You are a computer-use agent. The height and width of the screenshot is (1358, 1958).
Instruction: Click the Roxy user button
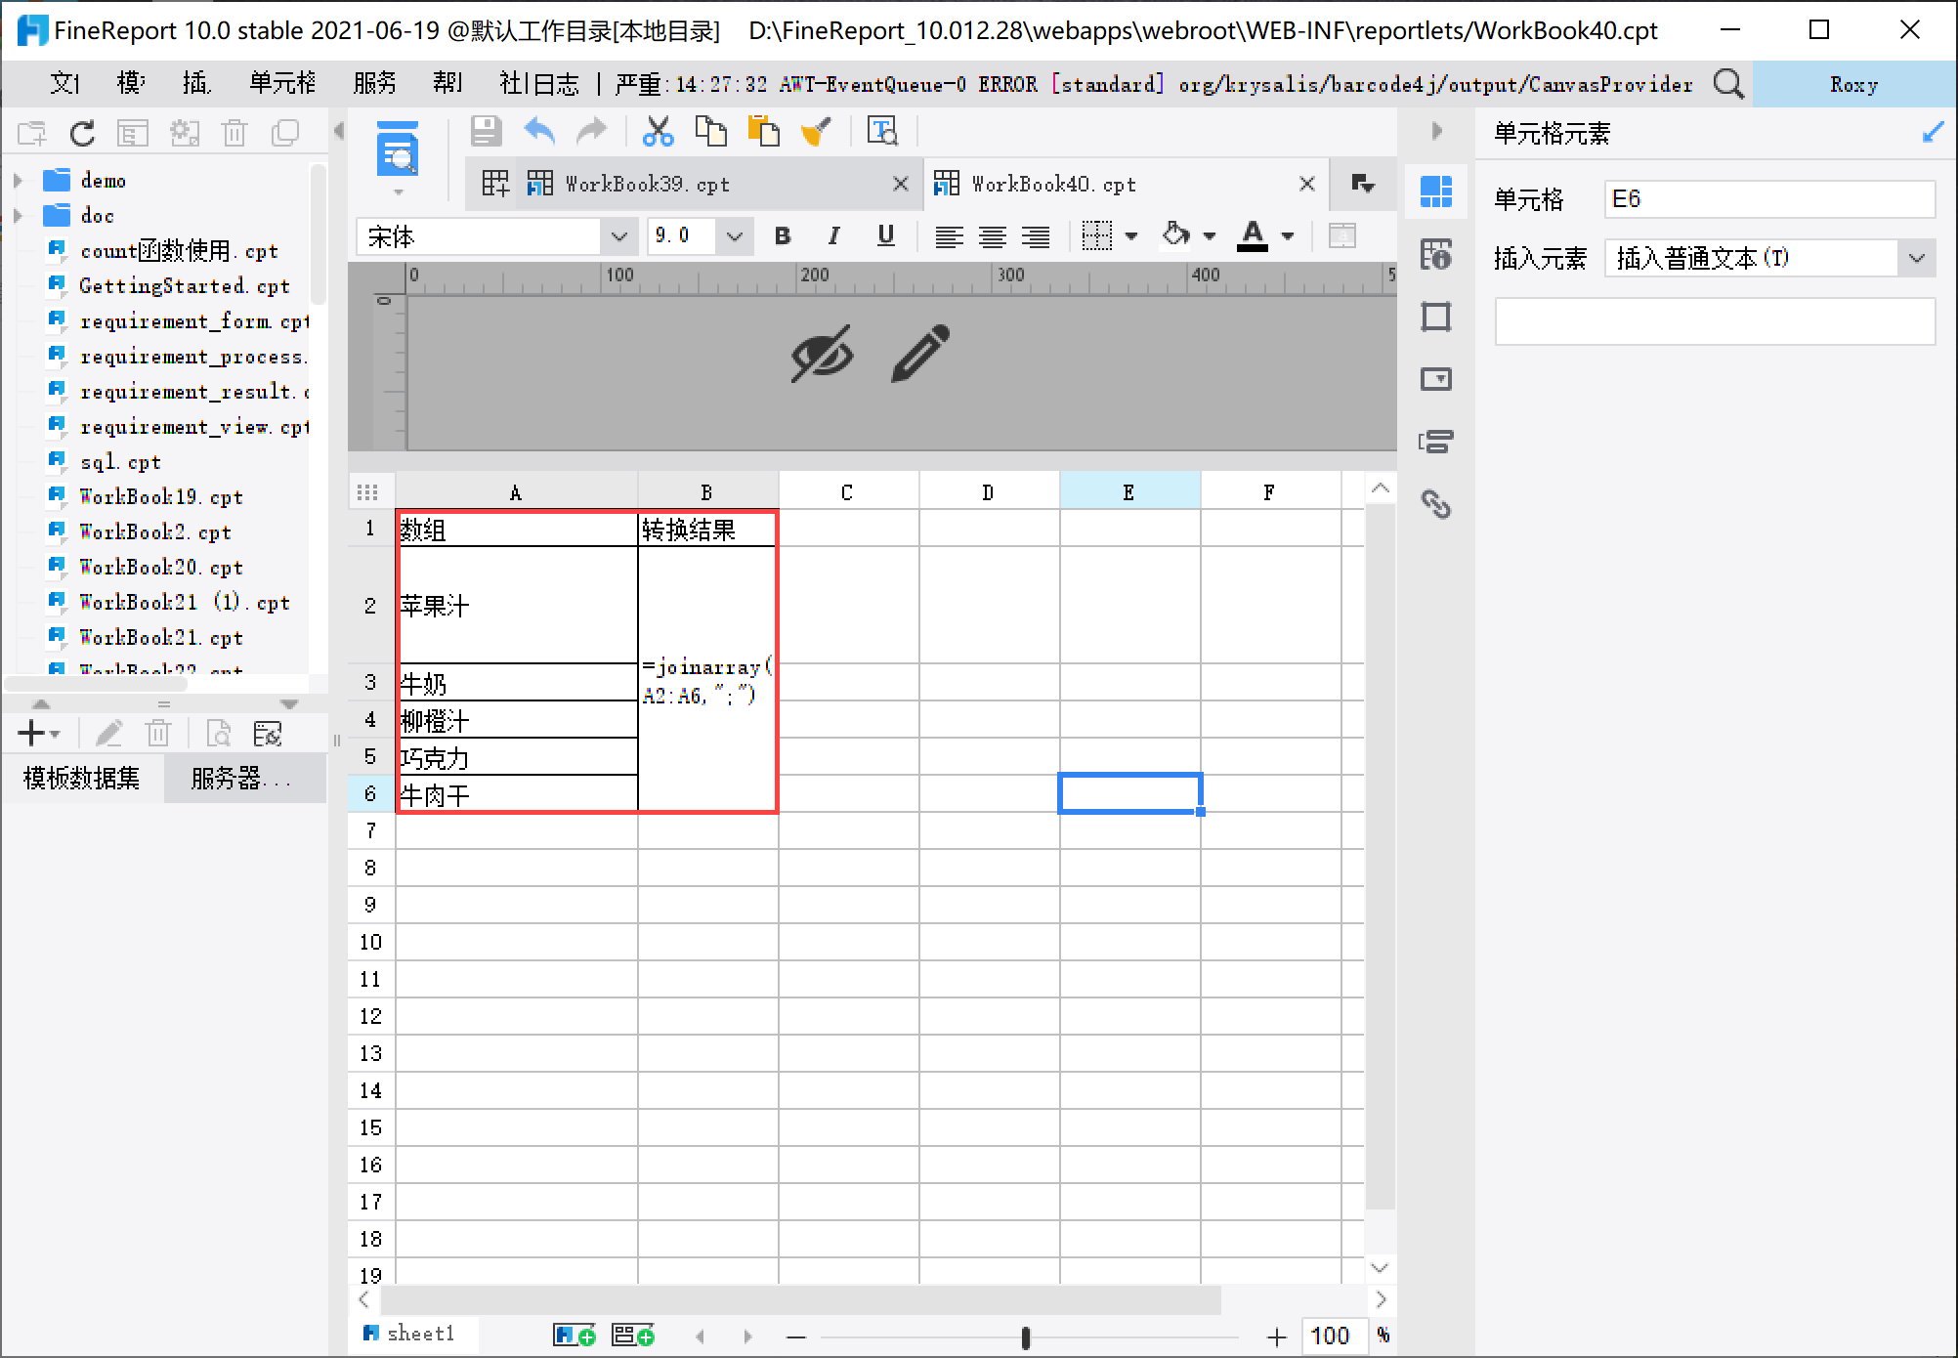click(x=1852, y=85)
